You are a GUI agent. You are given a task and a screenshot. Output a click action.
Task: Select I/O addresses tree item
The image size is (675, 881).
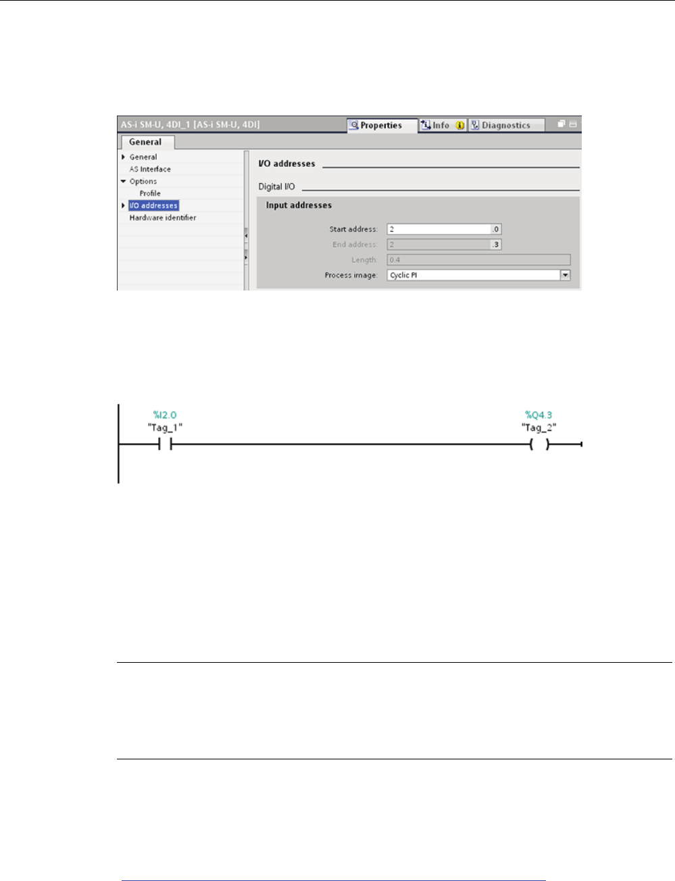coord(153,205)
